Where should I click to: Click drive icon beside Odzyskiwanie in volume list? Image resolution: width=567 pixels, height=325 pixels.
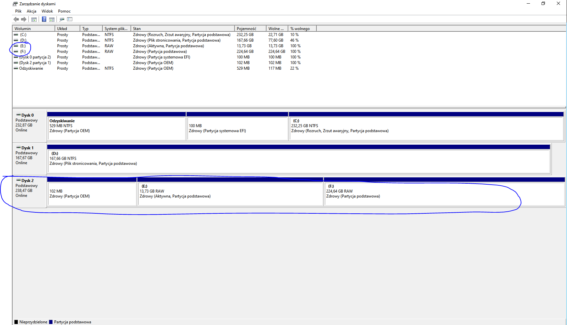pyautogui.click(x=16, y=68)
